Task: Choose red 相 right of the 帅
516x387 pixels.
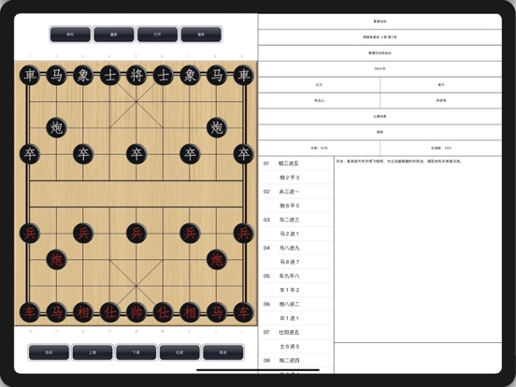Action: pos(190,312)
